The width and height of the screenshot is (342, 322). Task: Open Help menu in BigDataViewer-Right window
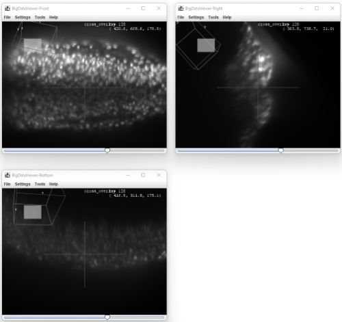(x=227, y=17)
